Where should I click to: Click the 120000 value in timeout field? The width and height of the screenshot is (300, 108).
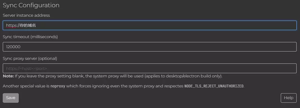pos(13,47)
